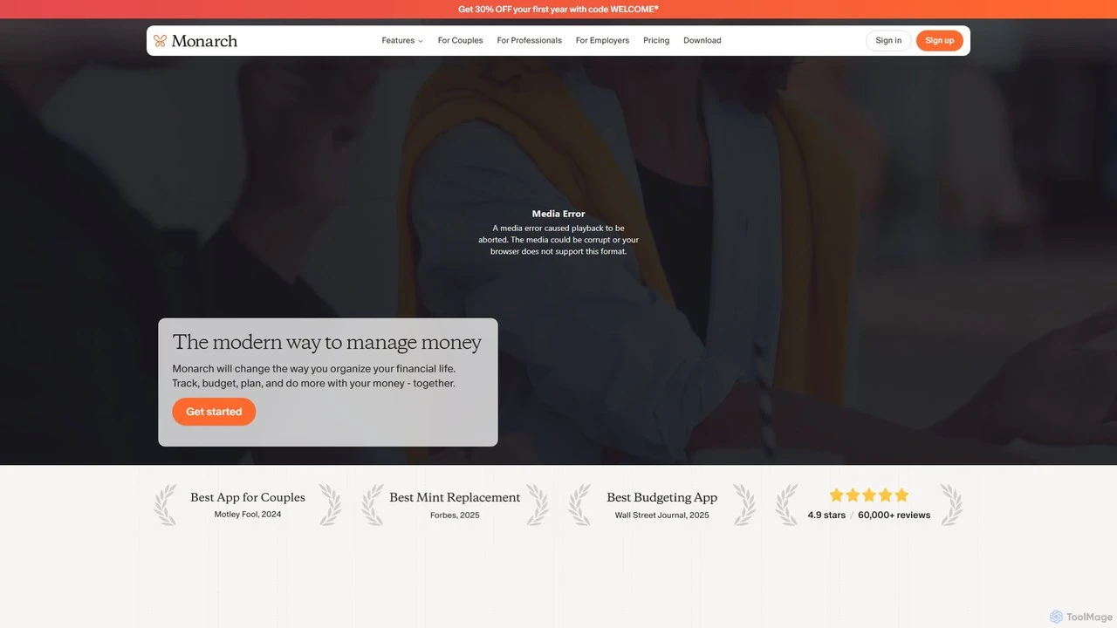This screenshot has width=1117, height=628.
Task: Click the "60,000+ reviews" text
Action: click(894, 515)
